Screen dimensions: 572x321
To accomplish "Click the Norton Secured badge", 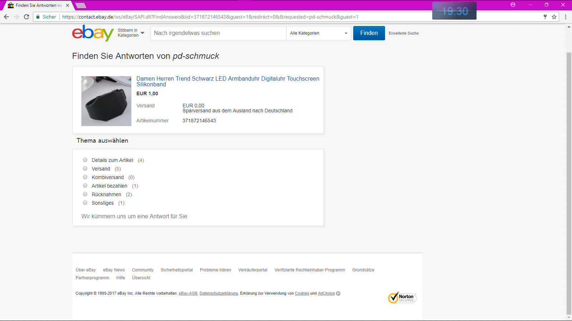I will [x=402, y=298].
